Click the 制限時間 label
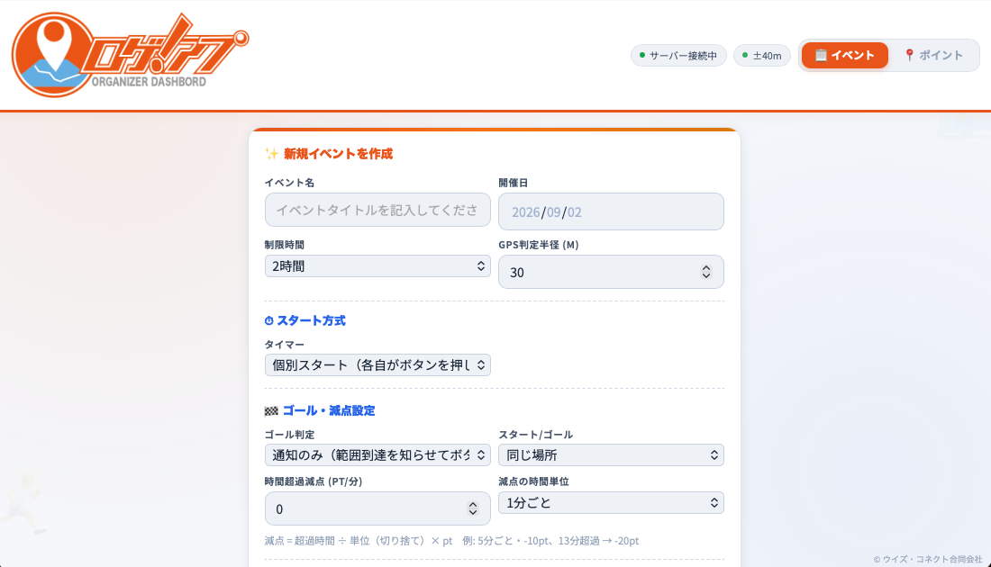The width and height of the screenshot is (991, 567). (285, 245)
